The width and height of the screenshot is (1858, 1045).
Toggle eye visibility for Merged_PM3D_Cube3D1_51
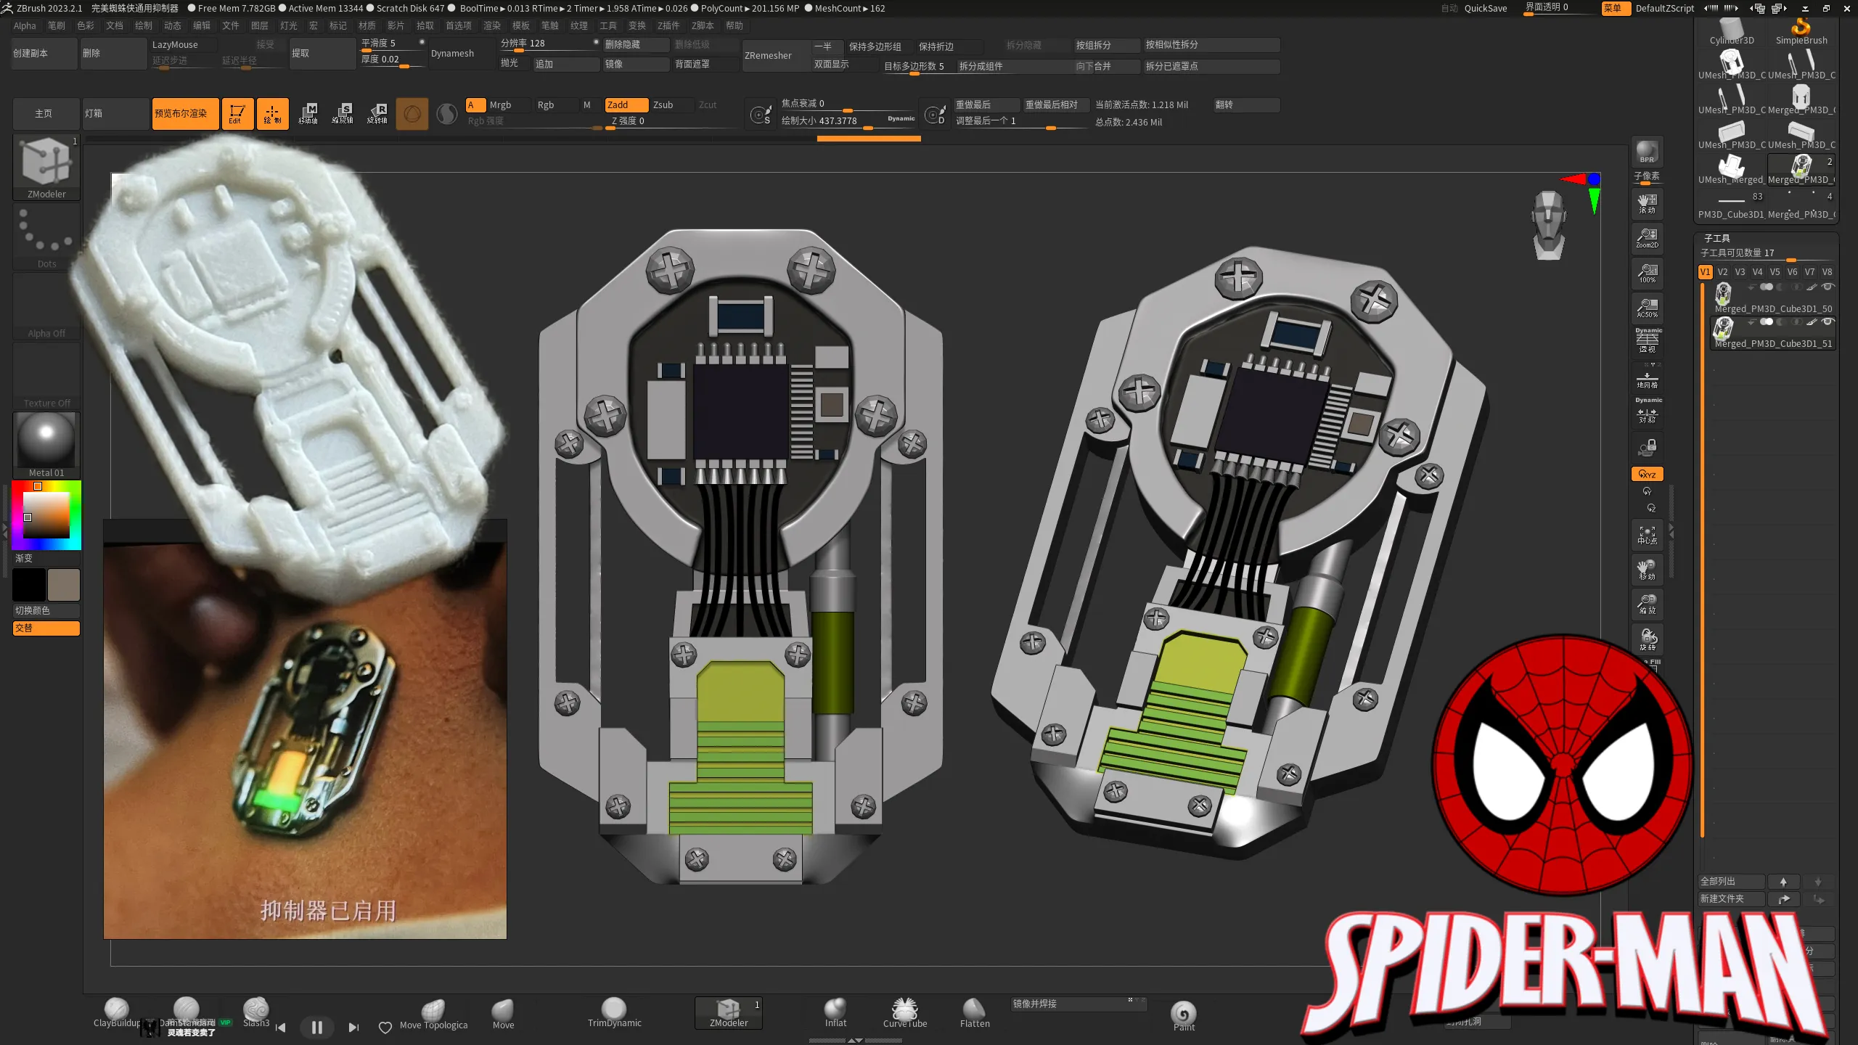click(1828, 321)
